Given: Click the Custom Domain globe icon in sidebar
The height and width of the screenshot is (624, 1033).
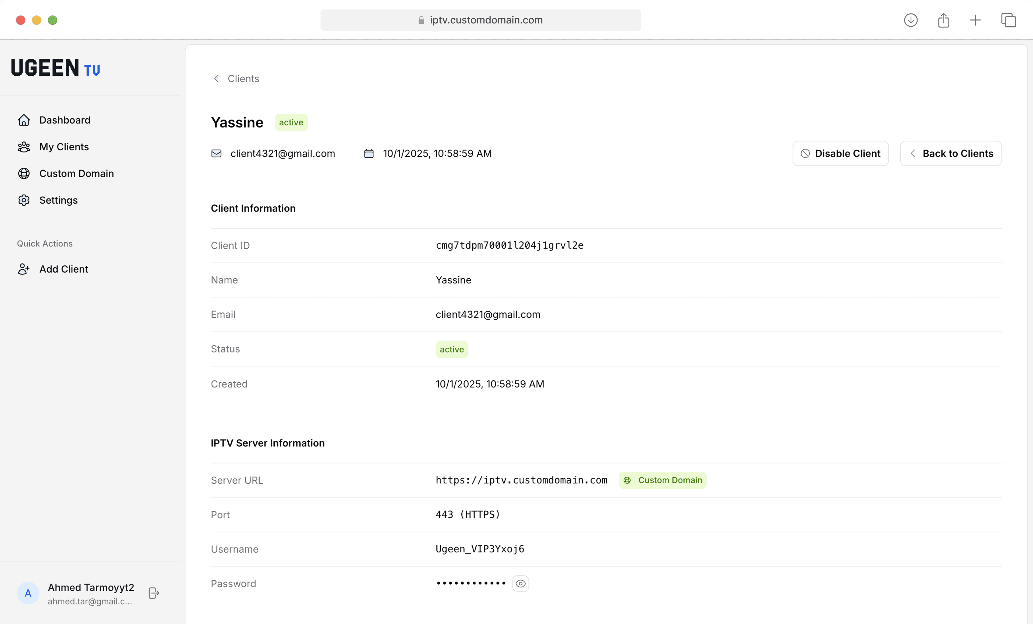Looking at the screenshot, I should [24, 174].
